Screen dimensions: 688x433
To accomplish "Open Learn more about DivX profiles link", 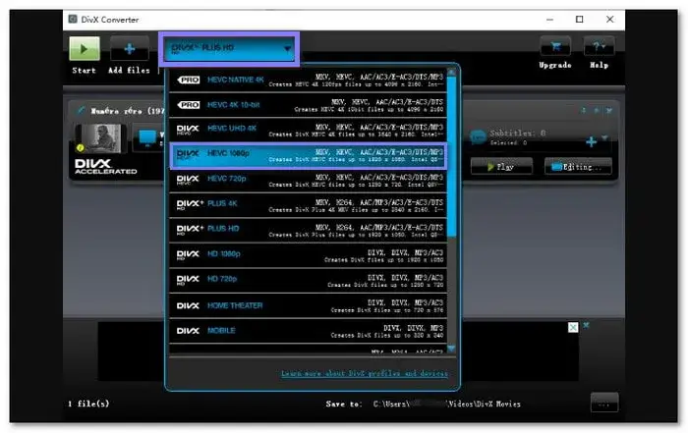I will (x=364, y=373).
